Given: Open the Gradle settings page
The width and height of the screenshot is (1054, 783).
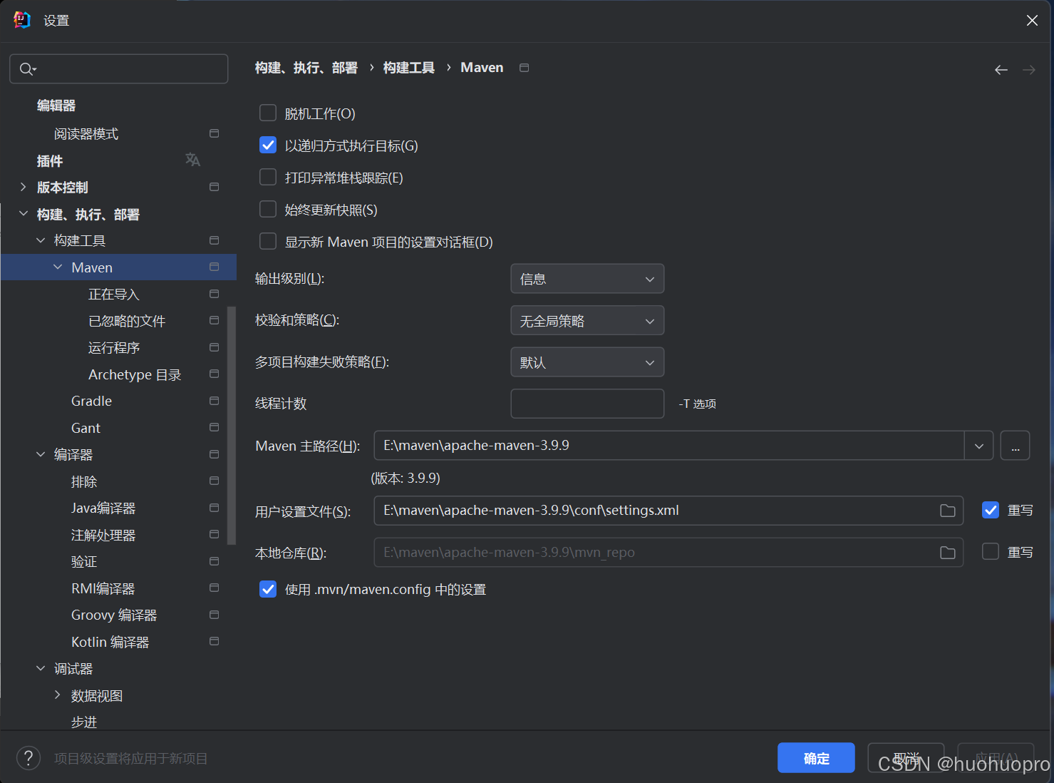Looking at the screenshot, I should (x=91, y=401).
